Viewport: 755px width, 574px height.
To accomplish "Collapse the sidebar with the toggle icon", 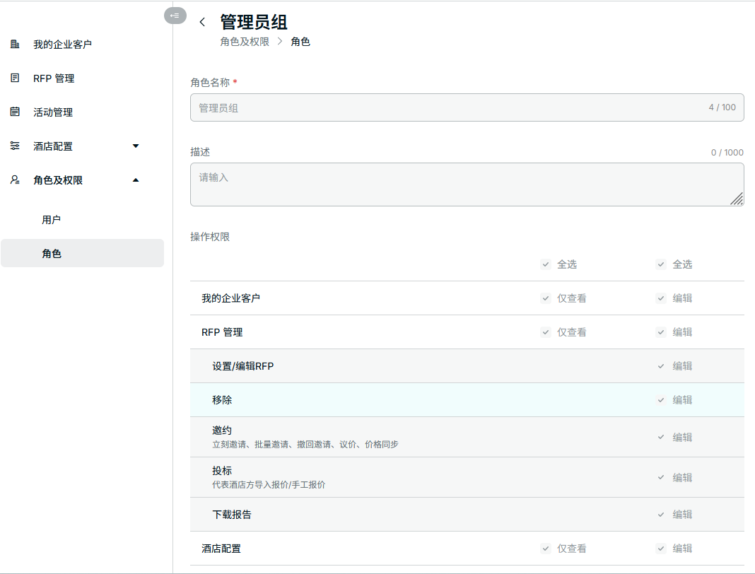I will pos(175,16).
